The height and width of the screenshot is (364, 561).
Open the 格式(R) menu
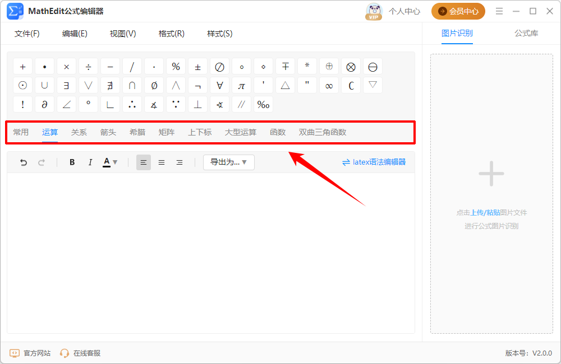tap(171, 34)
